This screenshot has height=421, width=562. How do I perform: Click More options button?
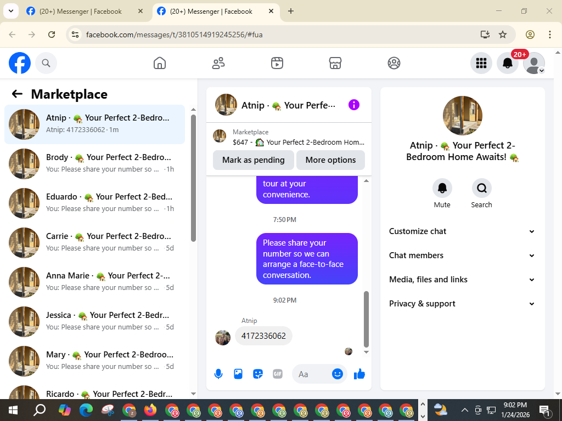coord(330,160)
